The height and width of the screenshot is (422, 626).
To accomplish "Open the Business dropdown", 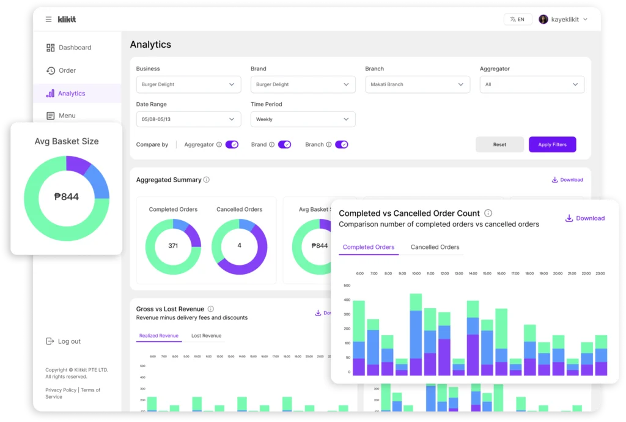I will 188,84.
